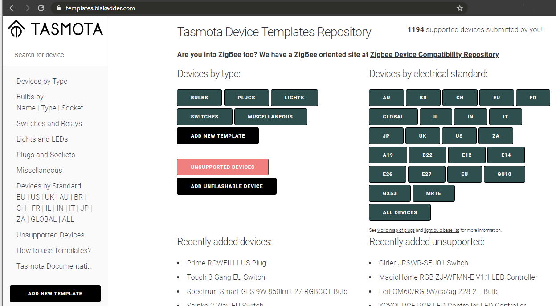Open Girier JRSWR-SEU01 Switch entry

click(x=424, y=263)
